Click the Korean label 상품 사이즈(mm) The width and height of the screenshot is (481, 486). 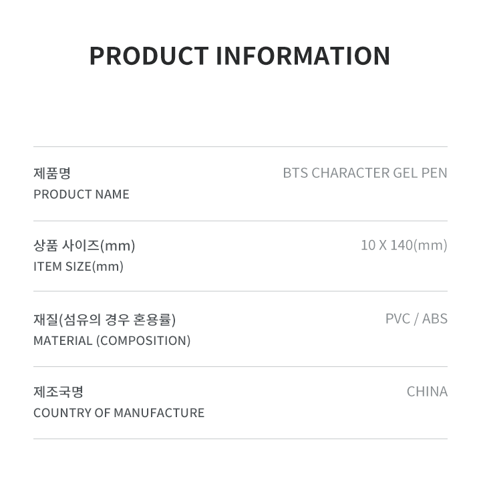[x=84, y=245]
